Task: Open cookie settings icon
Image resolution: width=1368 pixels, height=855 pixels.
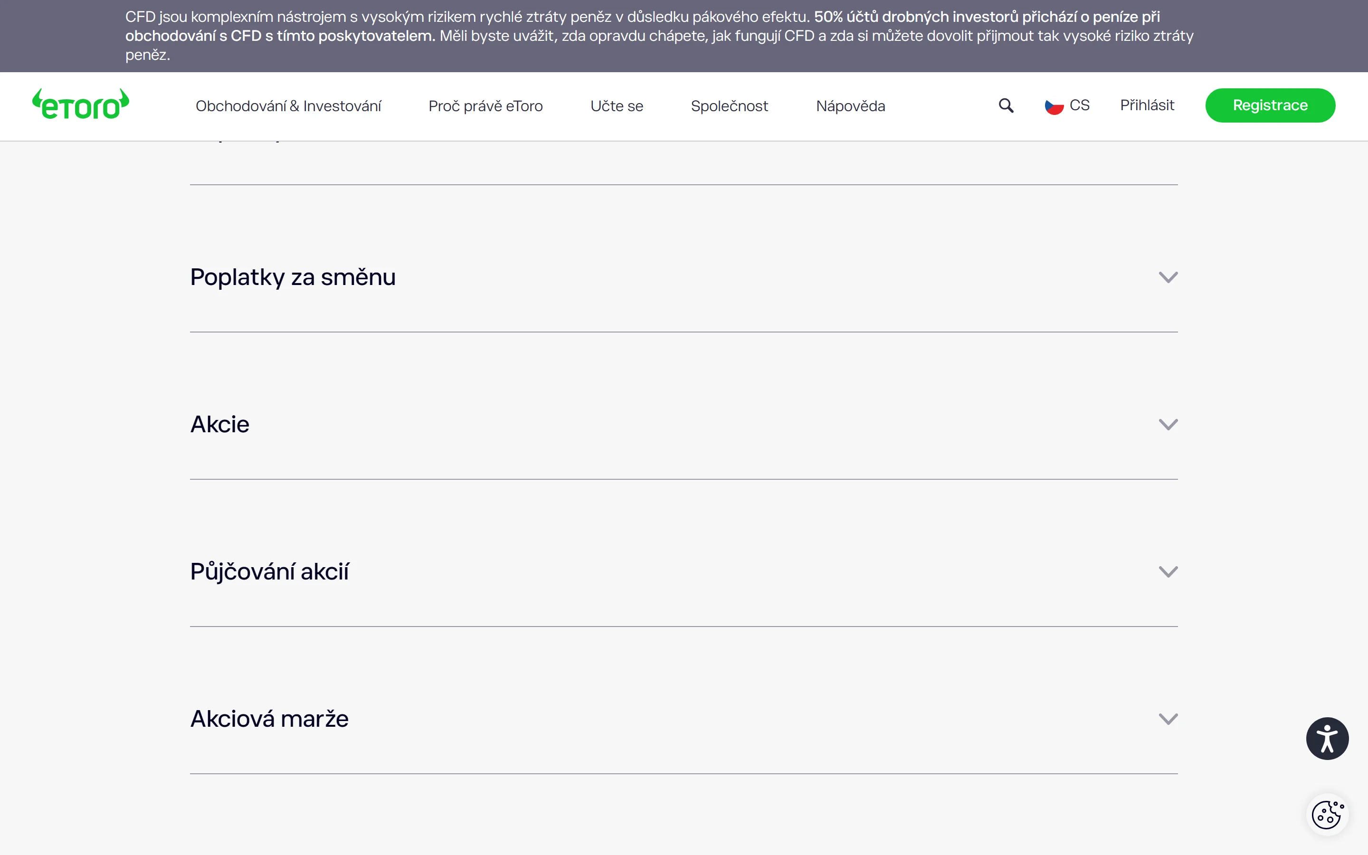Action: 1327,815
